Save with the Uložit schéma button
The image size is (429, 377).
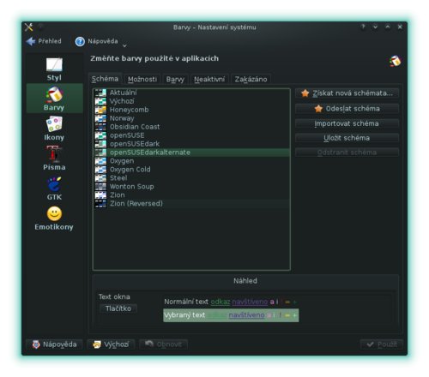click(347, 138)
